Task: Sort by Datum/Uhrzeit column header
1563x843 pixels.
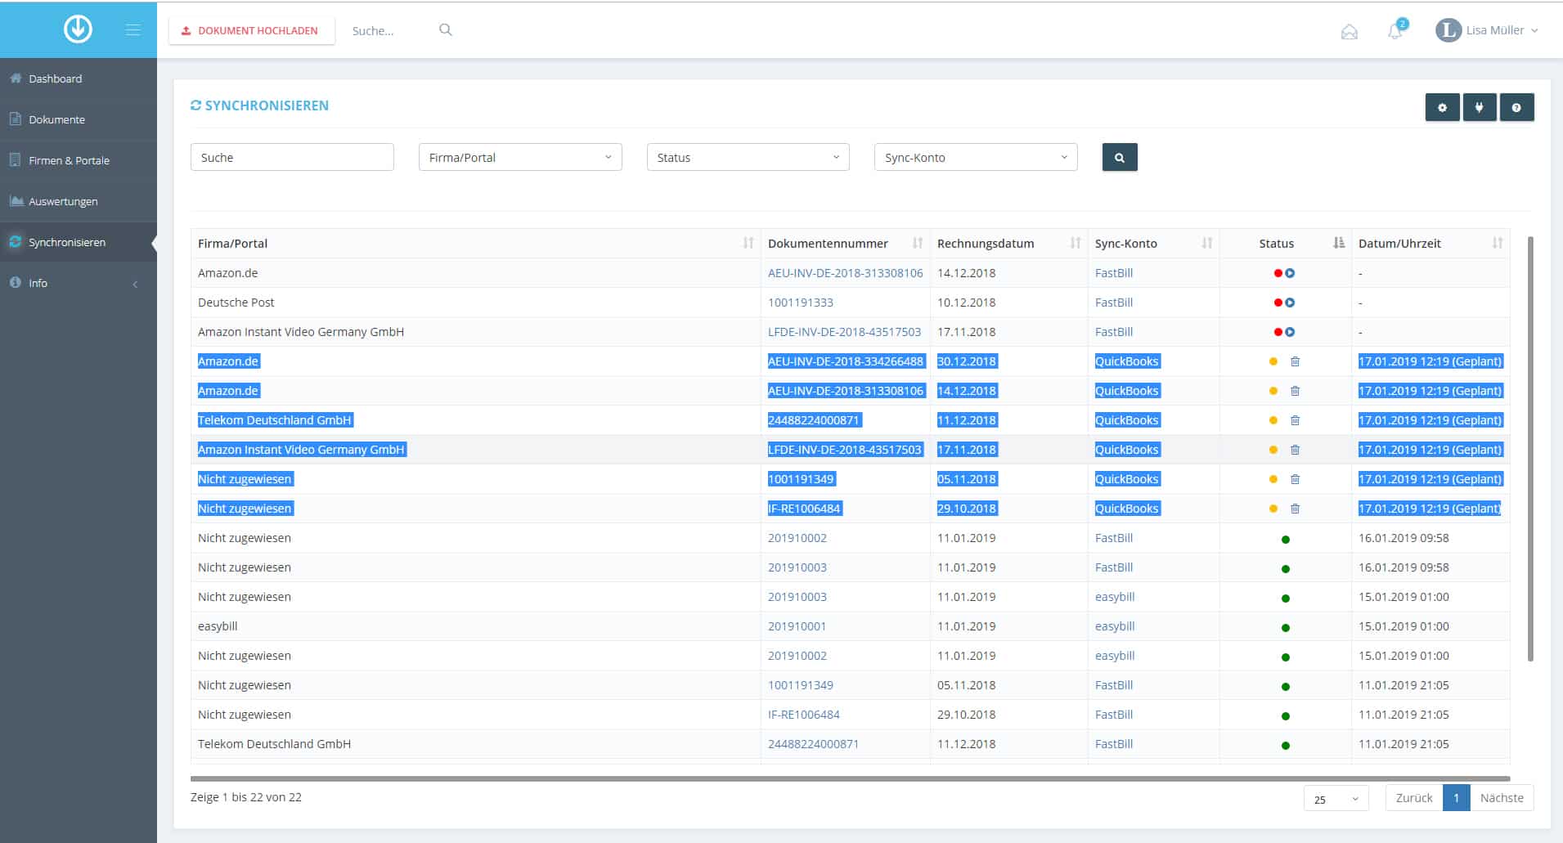Action: [x=1430, y=244]
